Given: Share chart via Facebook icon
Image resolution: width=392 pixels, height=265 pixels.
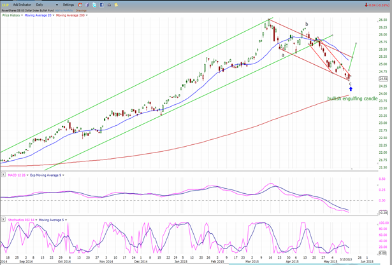Looking at the screenshot, I should [102, 4].
